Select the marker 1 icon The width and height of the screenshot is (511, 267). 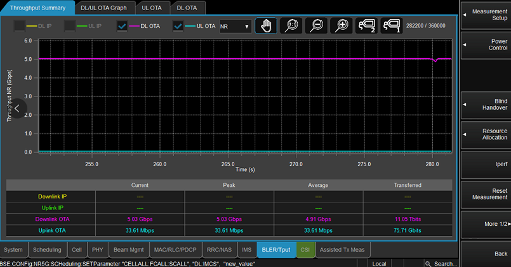pos(392,26)
